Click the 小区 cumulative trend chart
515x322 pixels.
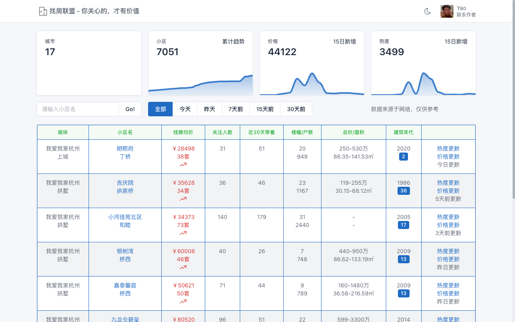[x=200, y=85]
